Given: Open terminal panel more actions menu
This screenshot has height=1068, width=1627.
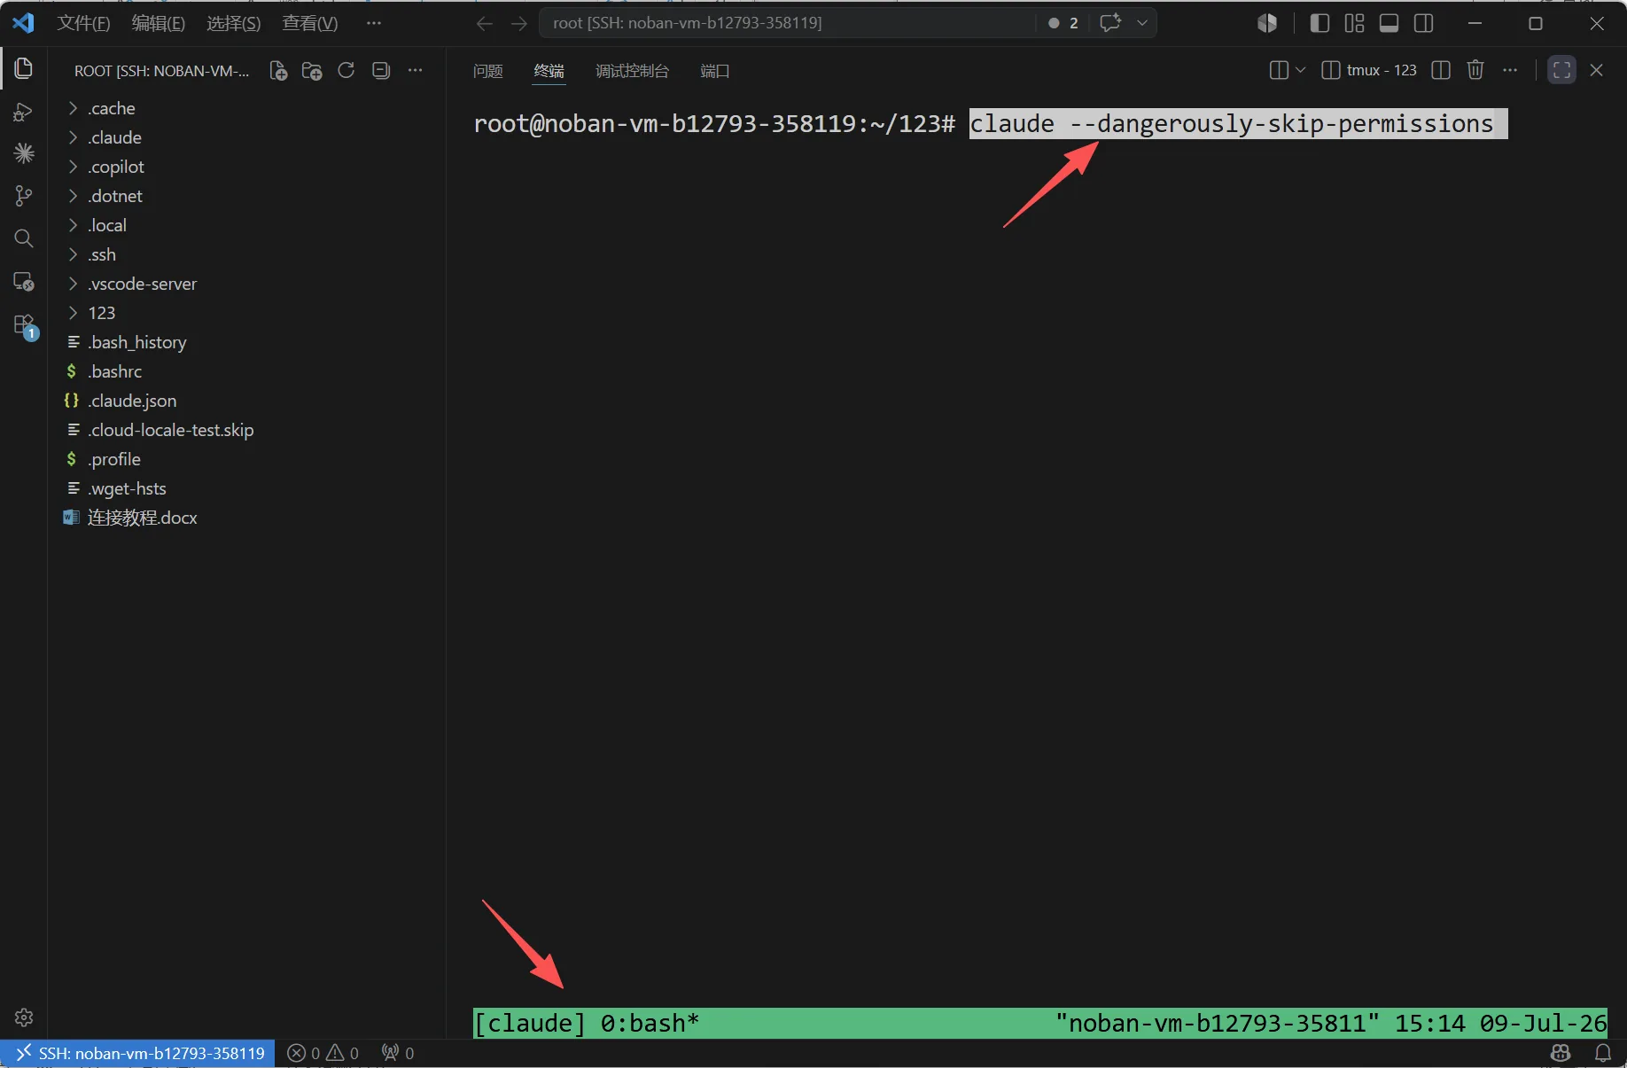Looking at the screenshot, I should pyautogui.click(x=1510, y=70).
